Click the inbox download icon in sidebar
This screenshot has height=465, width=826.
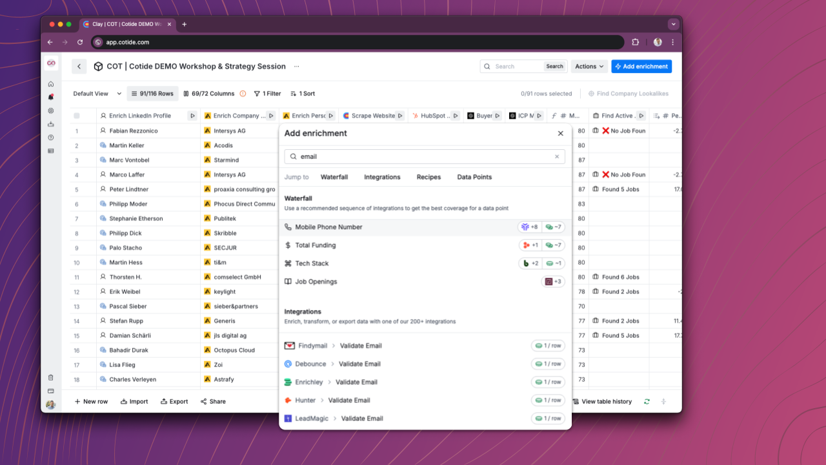coord(51,124)
